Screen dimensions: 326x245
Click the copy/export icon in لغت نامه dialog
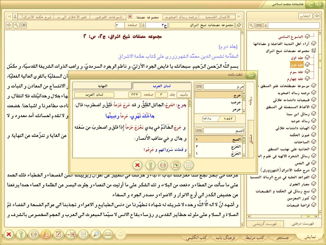[176, 165]
